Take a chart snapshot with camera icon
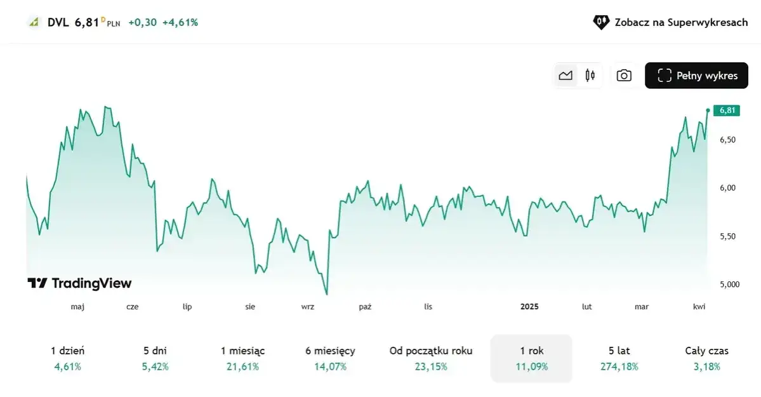 pos(624,76)
